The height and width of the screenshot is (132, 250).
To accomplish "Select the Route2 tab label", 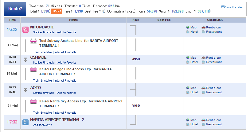I will (14, 9).
